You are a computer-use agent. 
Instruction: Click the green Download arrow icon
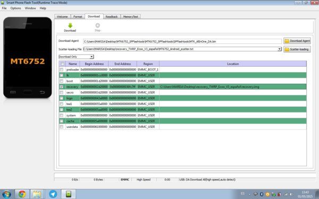pyautogui.click(x=70, y=25)
